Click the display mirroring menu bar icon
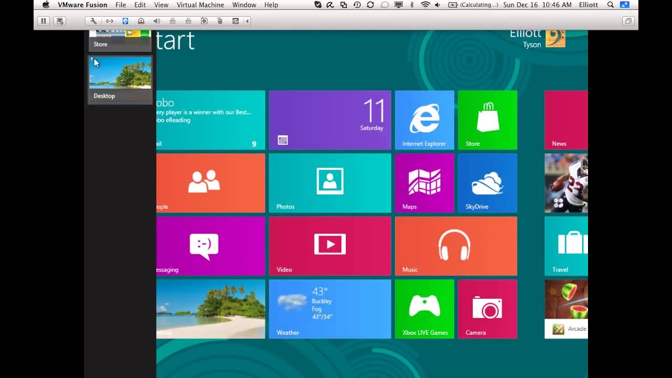Image resolution: width=672 pixels, height=378 pixels. point(398,5)
